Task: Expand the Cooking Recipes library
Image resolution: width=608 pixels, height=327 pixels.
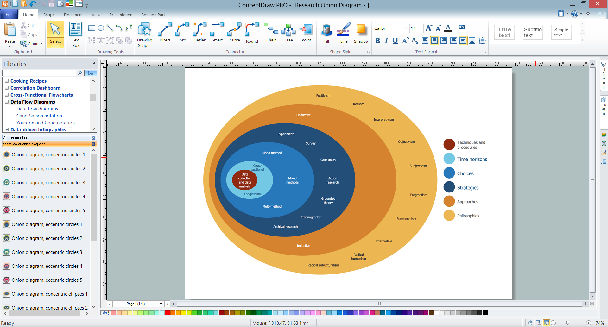Action: (x=7, y=81)
